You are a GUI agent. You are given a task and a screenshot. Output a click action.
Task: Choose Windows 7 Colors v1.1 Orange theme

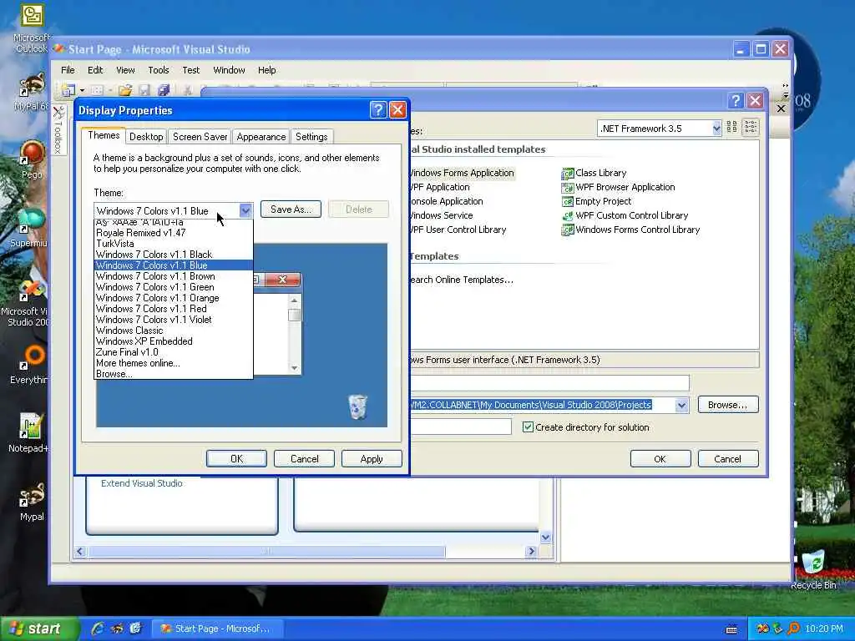click(174, 298)
